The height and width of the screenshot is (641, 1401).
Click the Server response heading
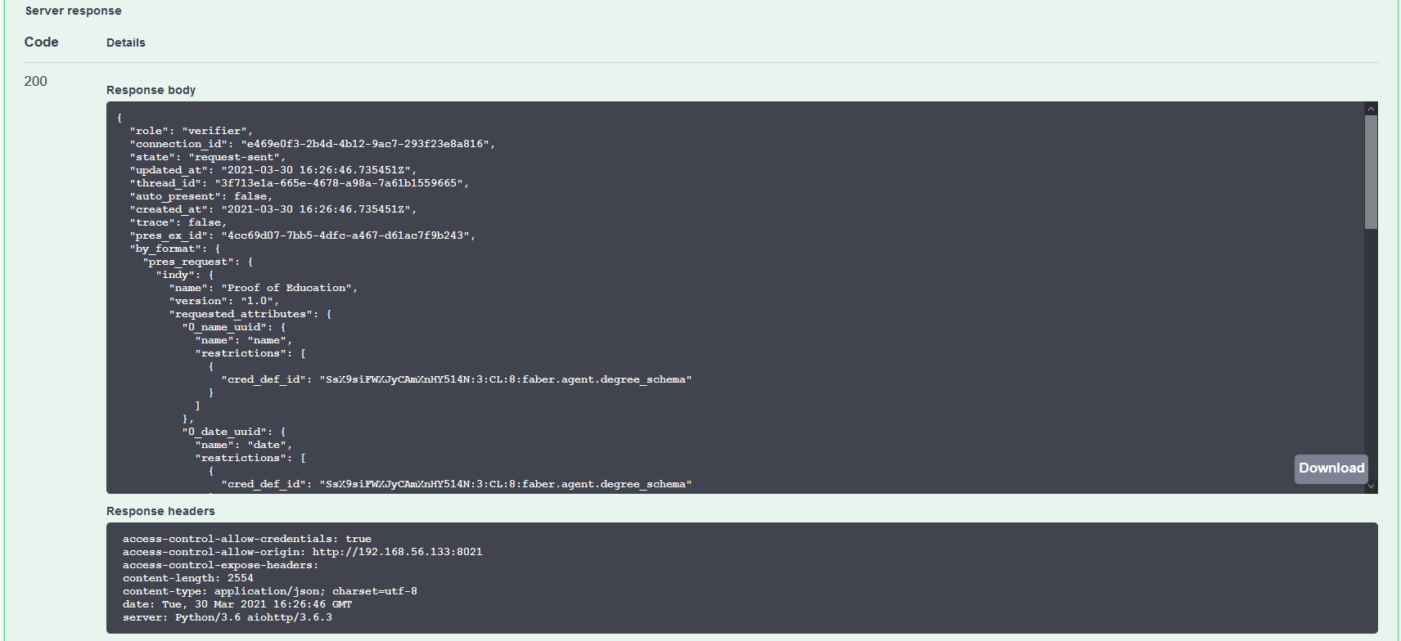coord(73,11)
